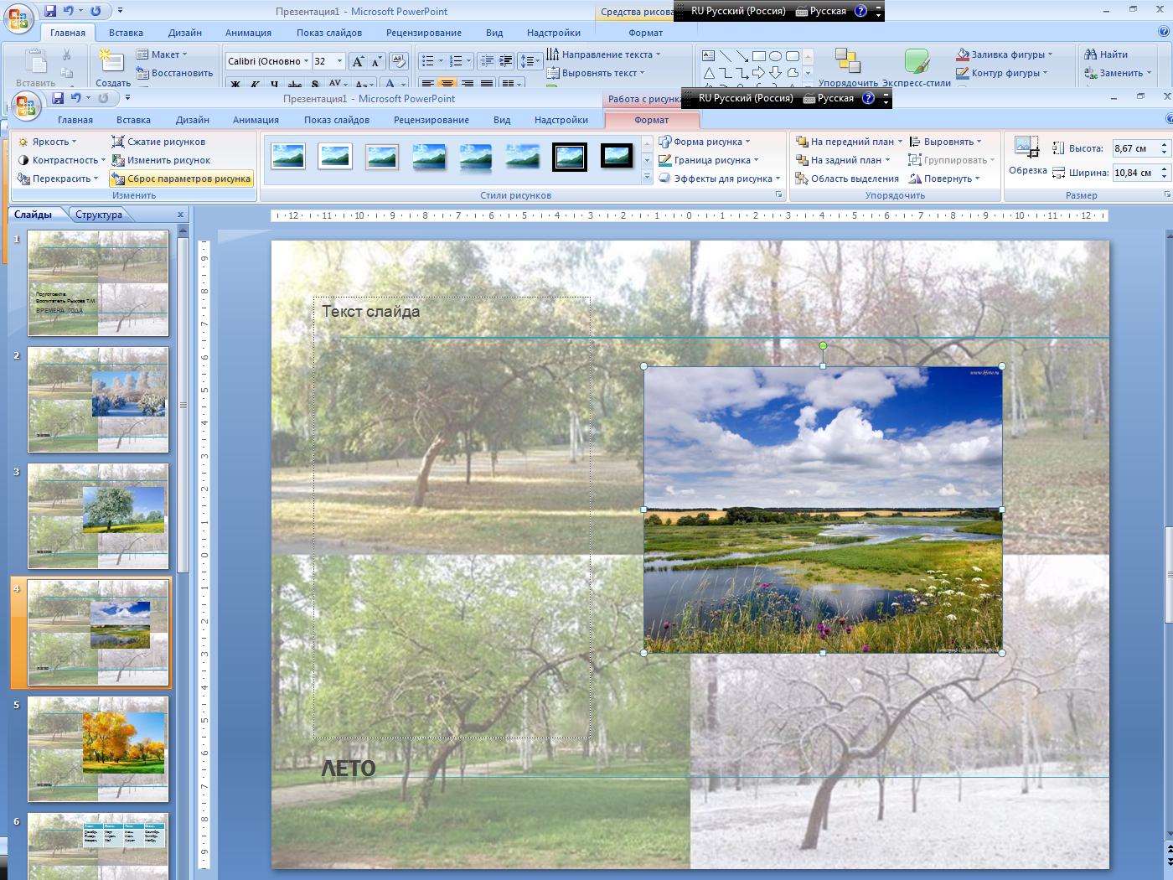Expand picture styles gallery more arrow
This screenshot has width=1173, height=880.
pos(647,178)
